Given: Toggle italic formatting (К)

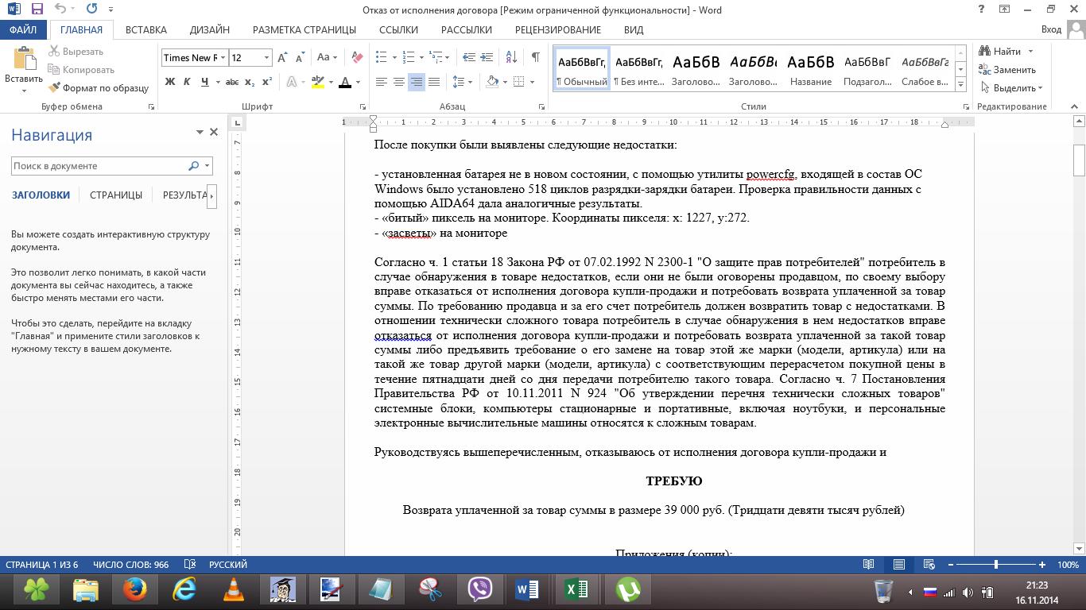Looking at the screenshot, I should tap(187, 82).
